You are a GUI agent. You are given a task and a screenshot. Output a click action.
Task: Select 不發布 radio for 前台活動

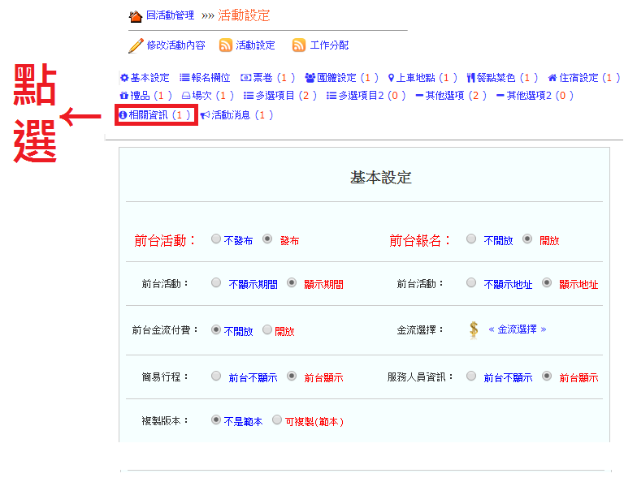(215, 239)
